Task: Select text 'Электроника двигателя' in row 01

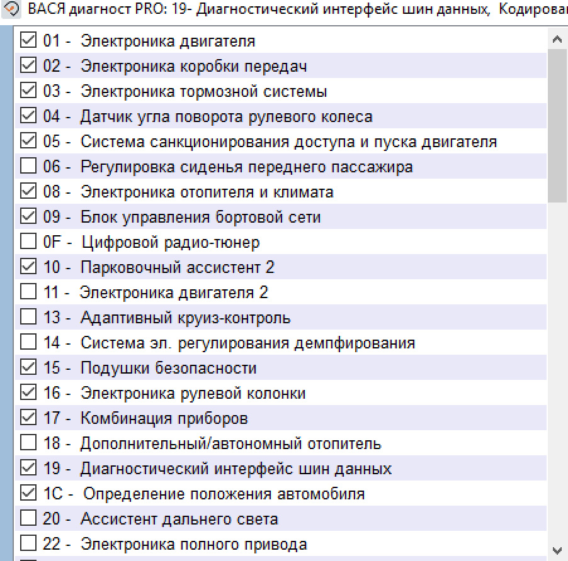Action: [168, 41]
